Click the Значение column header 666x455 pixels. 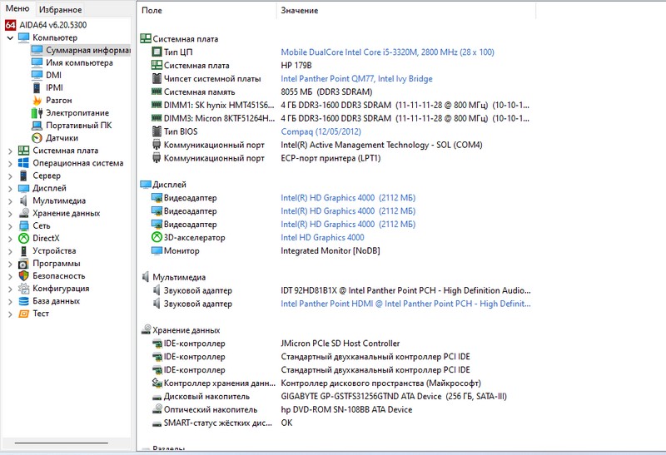[x=299, y=11]
